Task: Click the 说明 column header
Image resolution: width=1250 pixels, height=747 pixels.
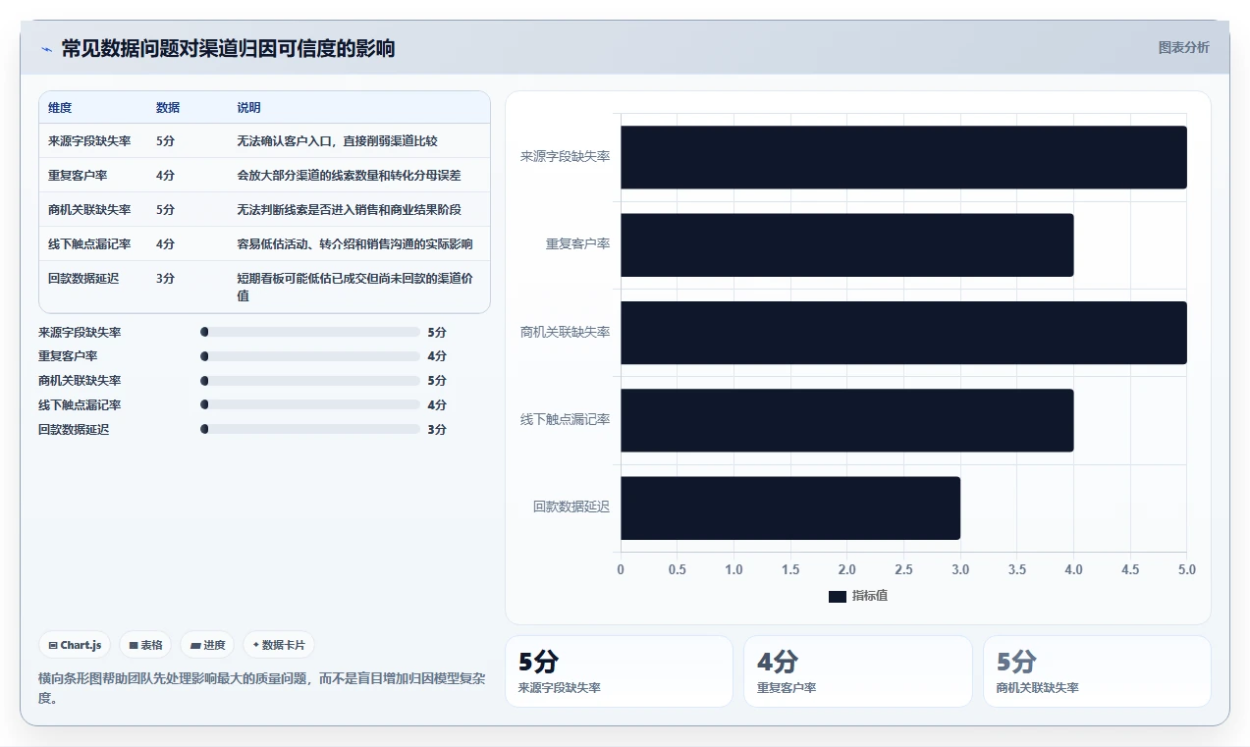Action: click(x=249, y=108)
